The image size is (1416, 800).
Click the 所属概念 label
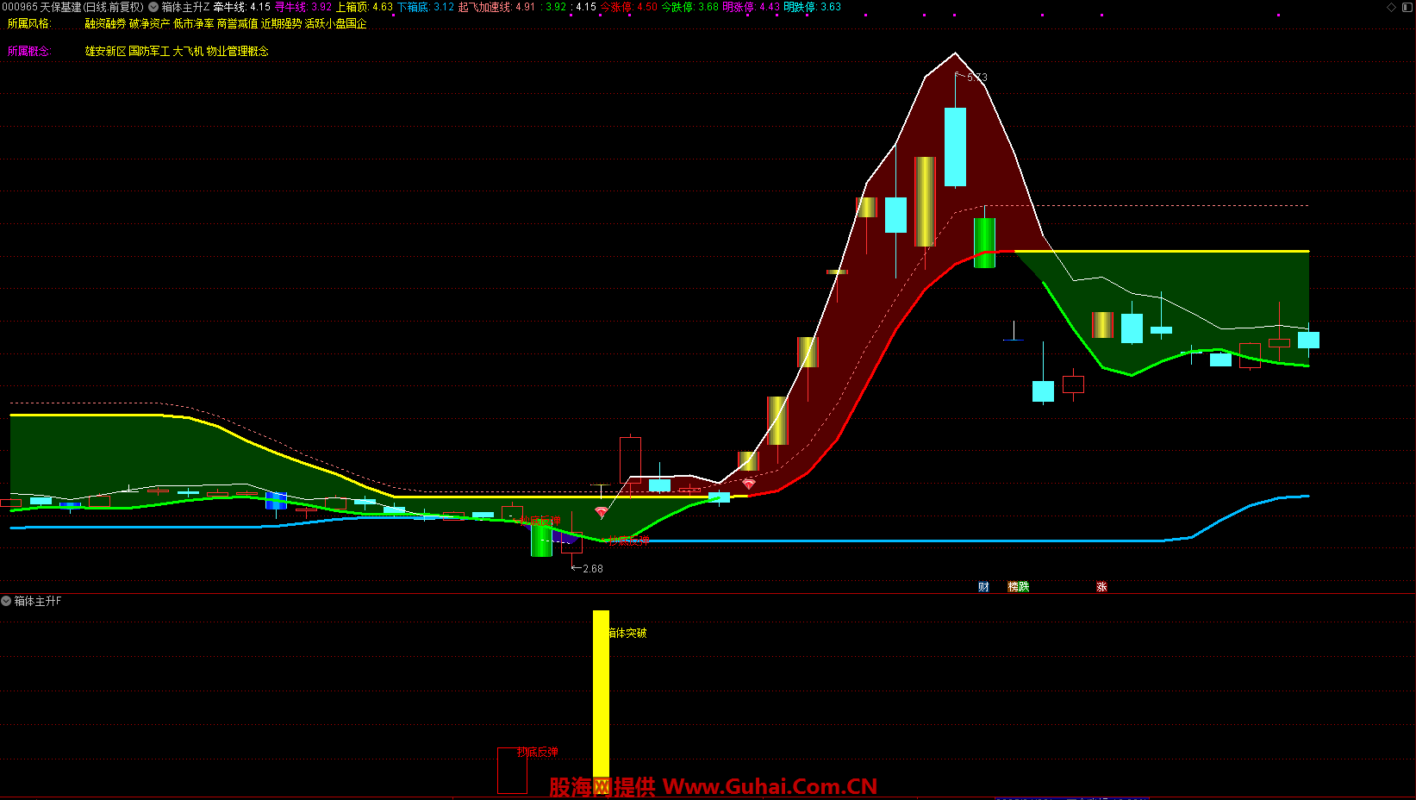[x=29, y=52]
